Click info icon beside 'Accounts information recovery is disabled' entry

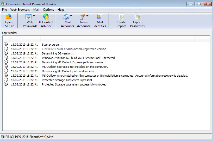click(x=6, y=76)
